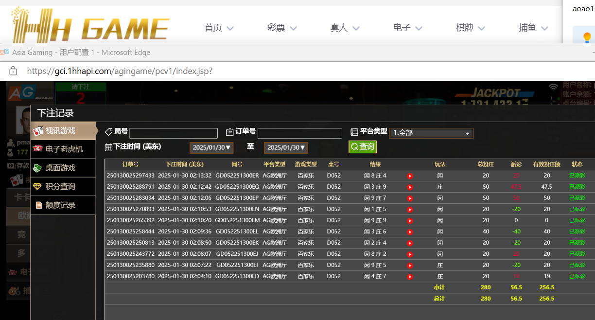Expand the 捕鱼 navigation menu

[x=533, y=28]
